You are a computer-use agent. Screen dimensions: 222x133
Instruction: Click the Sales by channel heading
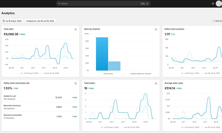pyautogui.click(x=92, y=29)
